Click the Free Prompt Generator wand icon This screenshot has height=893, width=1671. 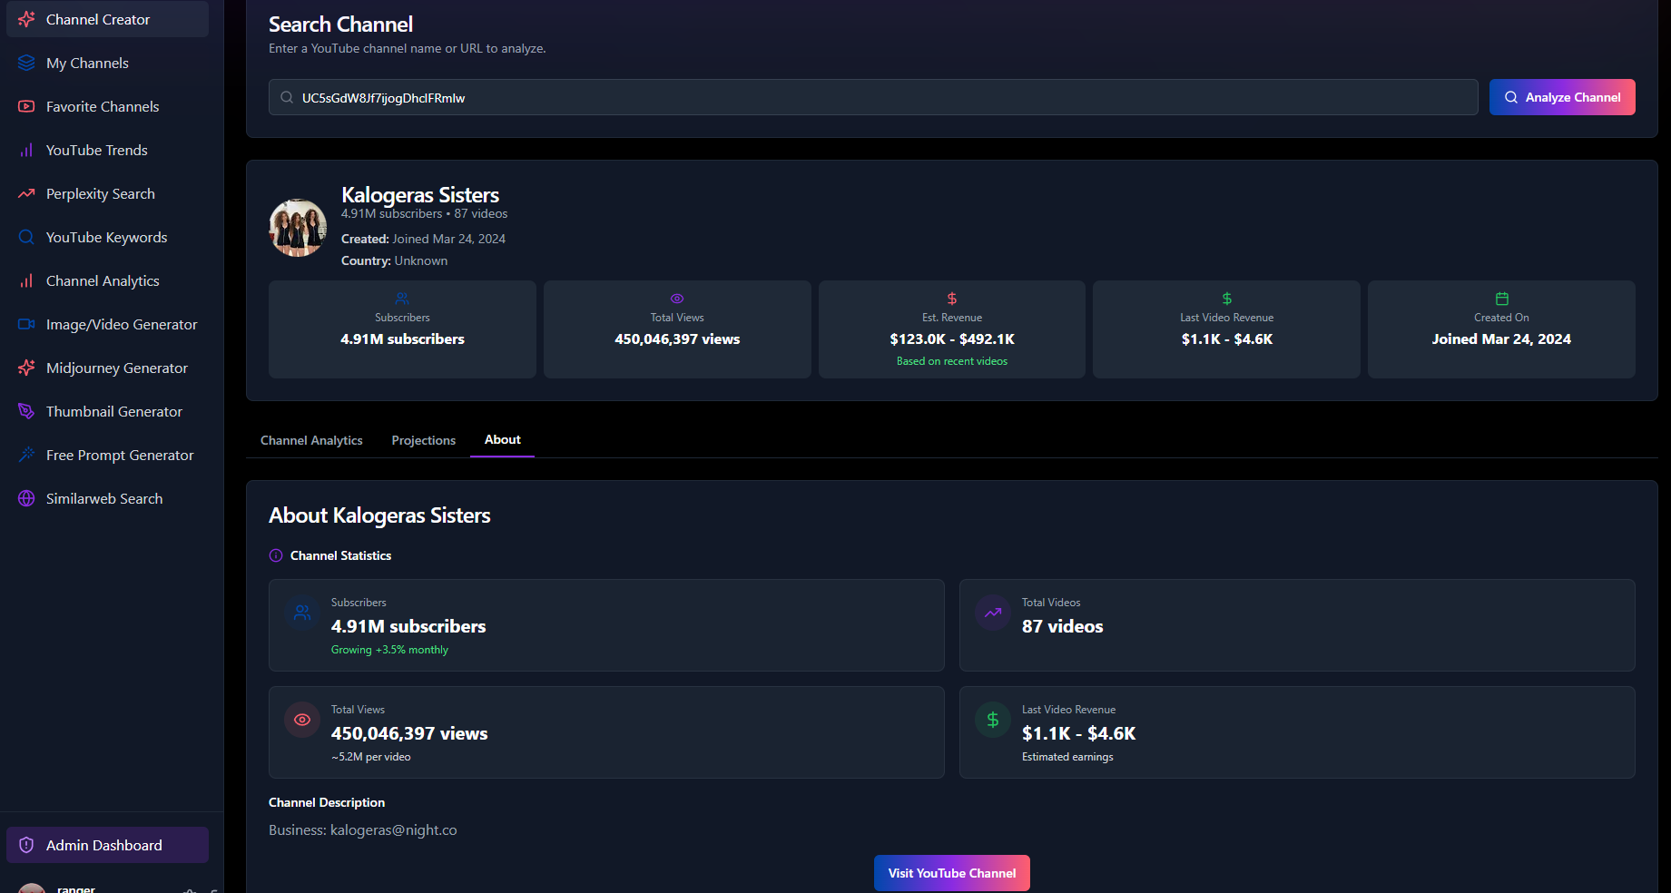[x=26, y=455]
